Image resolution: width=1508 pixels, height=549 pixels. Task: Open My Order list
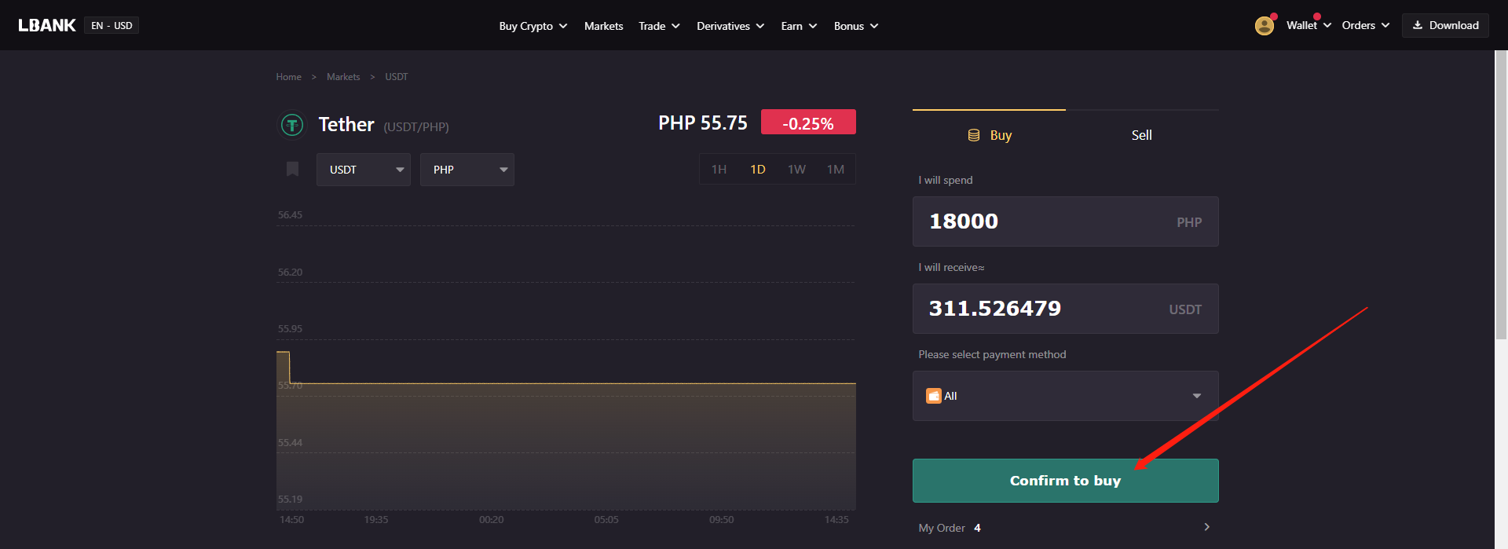point(1064,528)
